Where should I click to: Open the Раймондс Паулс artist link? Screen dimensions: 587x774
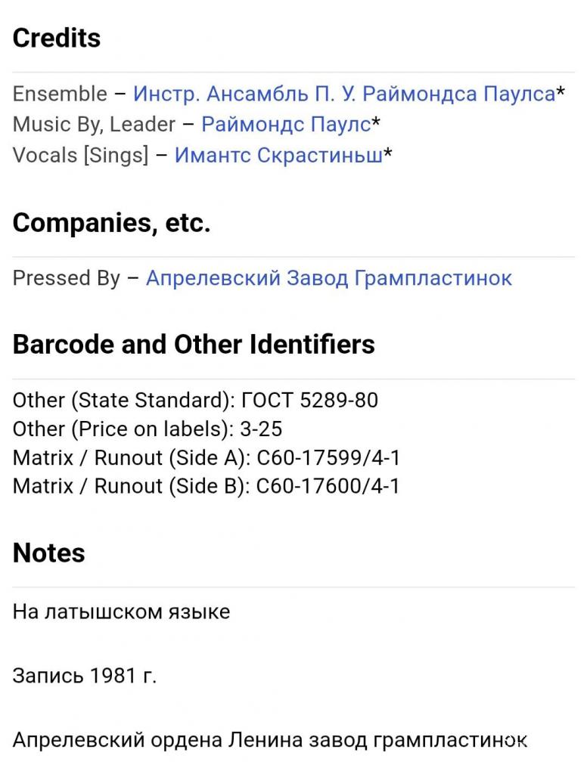tap(286, 125)
